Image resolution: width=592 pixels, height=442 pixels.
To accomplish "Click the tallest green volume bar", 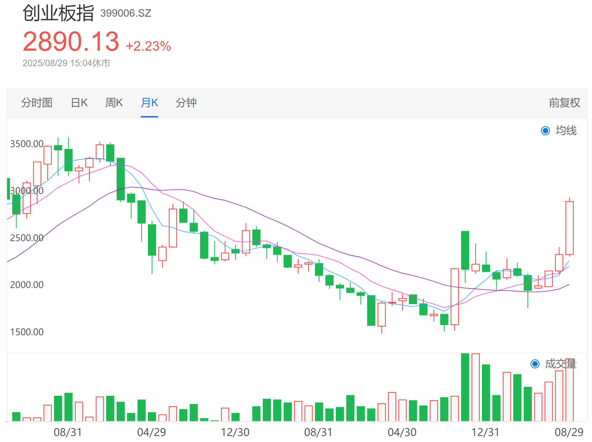I will click(465, 387).
